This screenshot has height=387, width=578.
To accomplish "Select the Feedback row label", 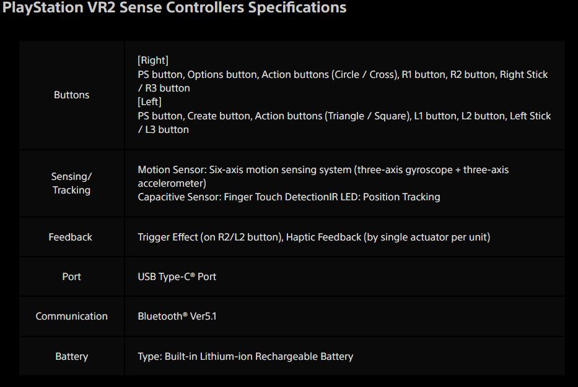I will point(70,237).
